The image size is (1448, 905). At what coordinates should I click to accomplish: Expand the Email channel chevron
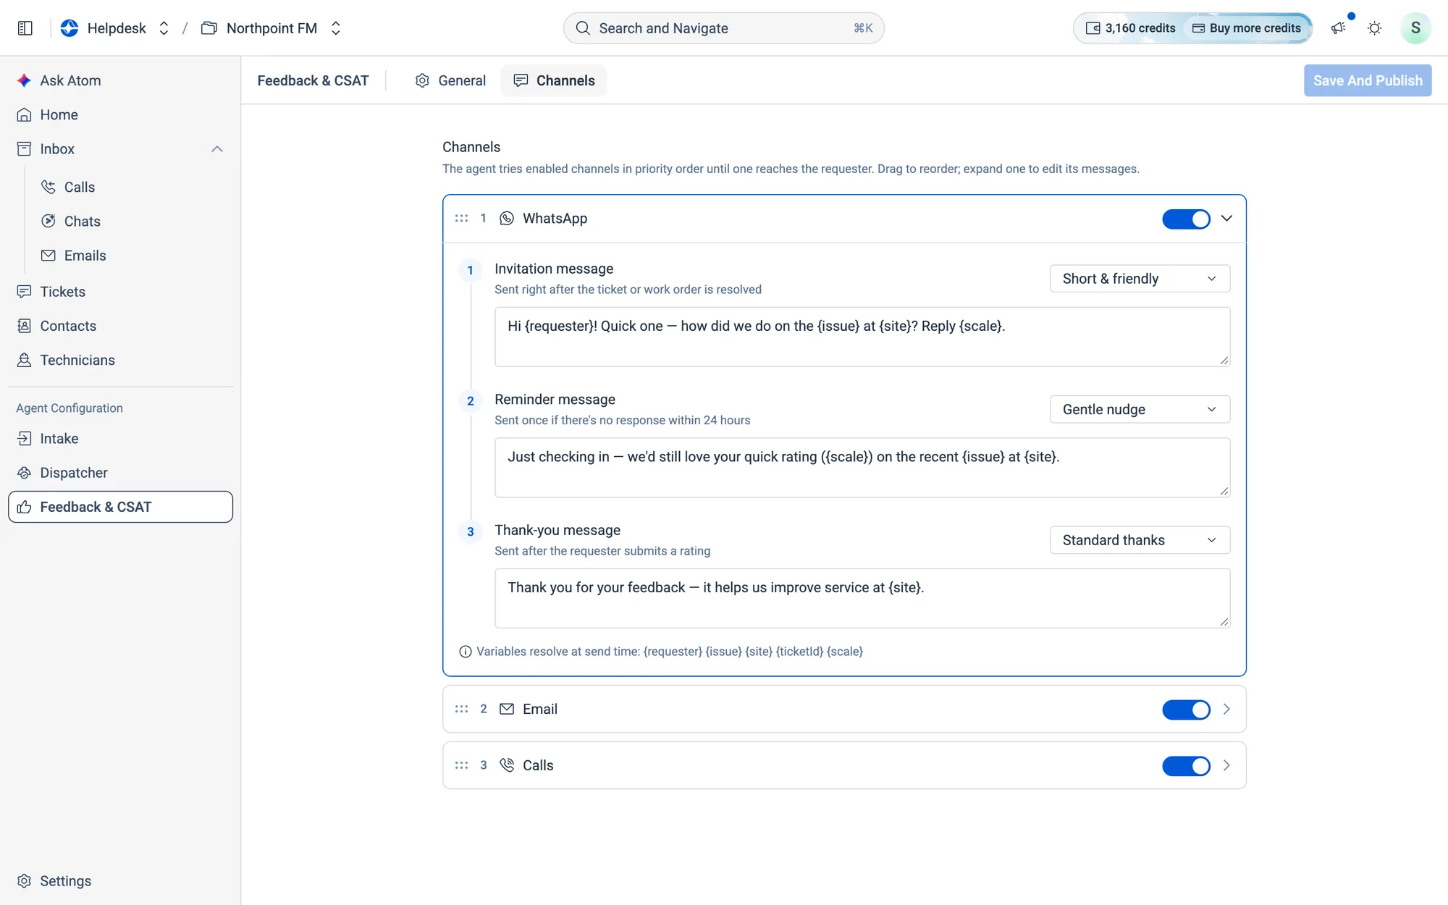[x=1226, y=709]
